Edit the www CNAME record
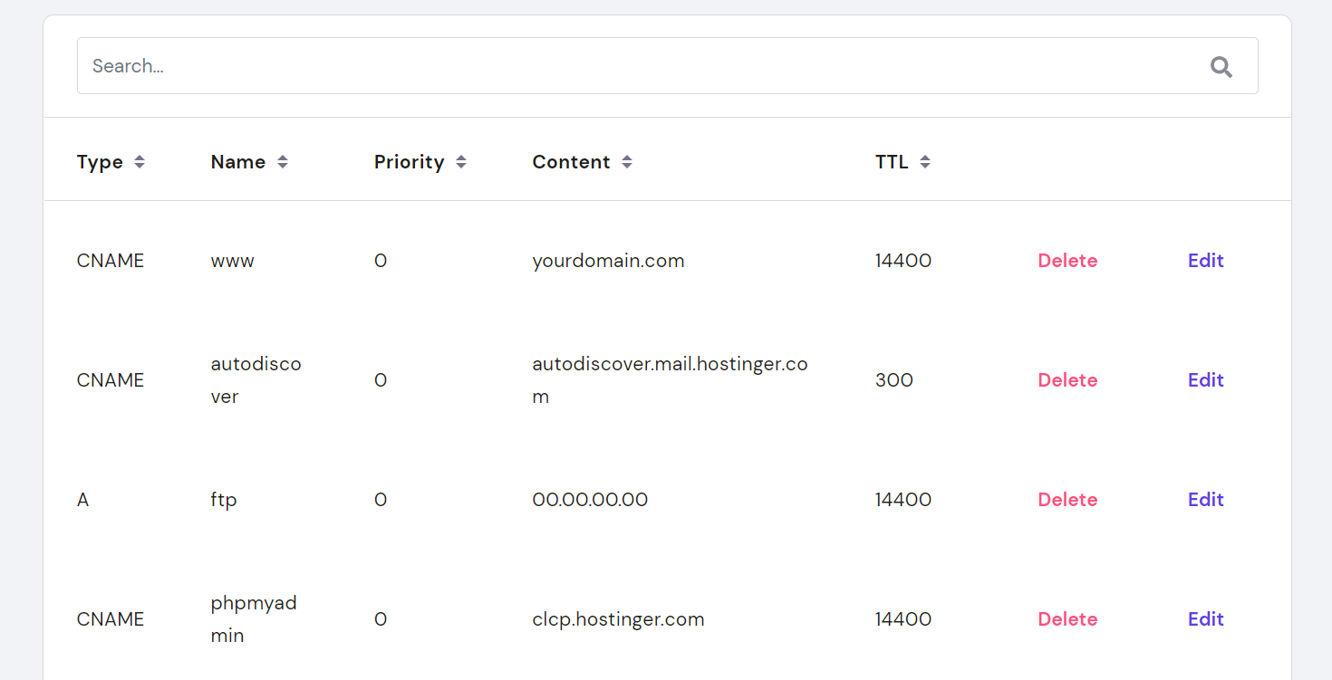Screen dimensions: 1332x680 [x=1205, y=261]
